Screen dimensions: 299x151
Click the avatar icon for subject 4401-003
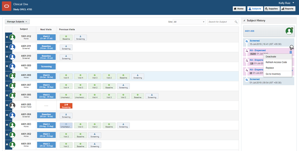[12, 125]
